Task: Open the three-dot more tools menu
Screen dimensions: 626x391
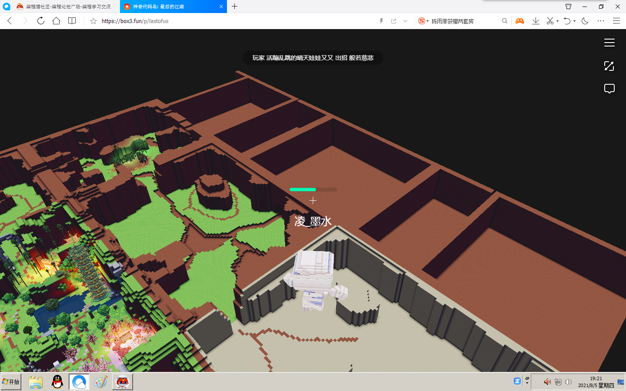Action: (x=601, y=21)
